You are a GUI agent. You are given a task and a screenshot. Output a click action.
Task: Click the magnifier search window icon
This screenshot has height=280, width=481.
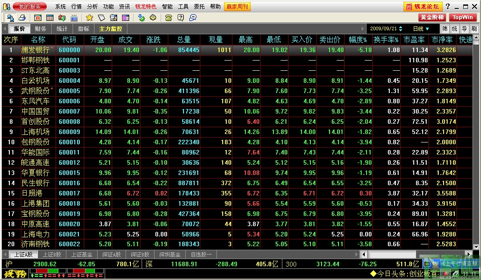pos(114,18)
